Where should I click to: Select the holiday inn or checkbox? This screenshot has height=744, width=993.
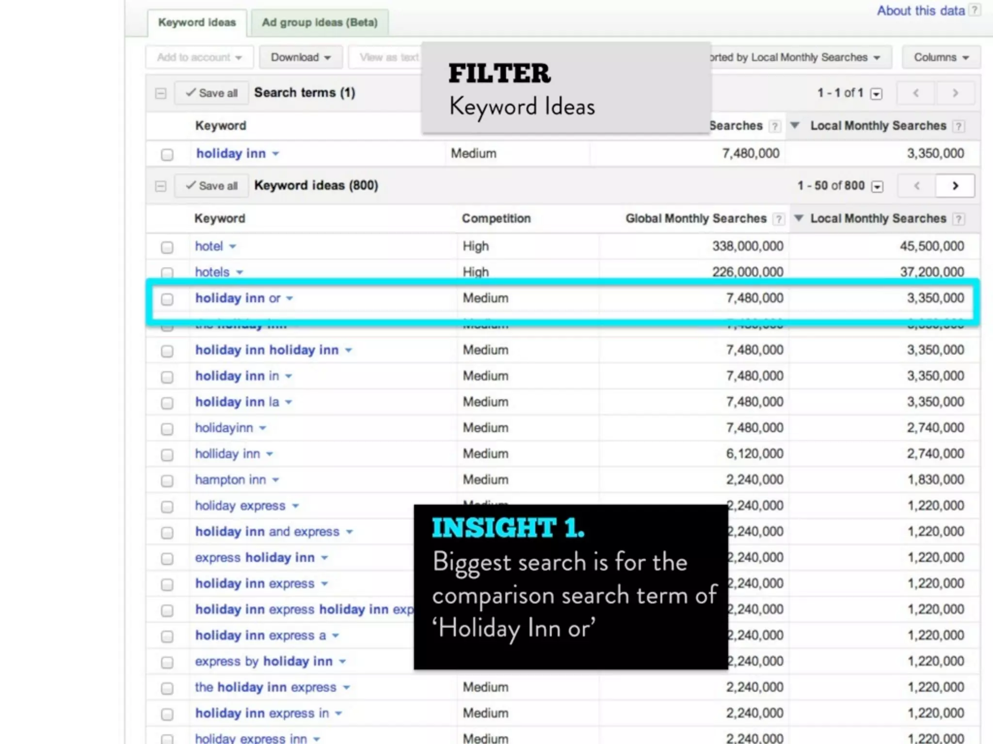coord(167,299)
